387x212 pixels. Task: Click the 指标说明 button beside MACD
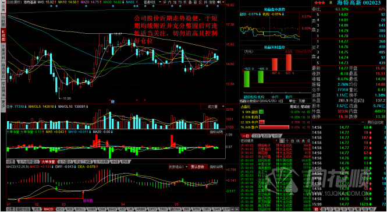click(216, 167)
